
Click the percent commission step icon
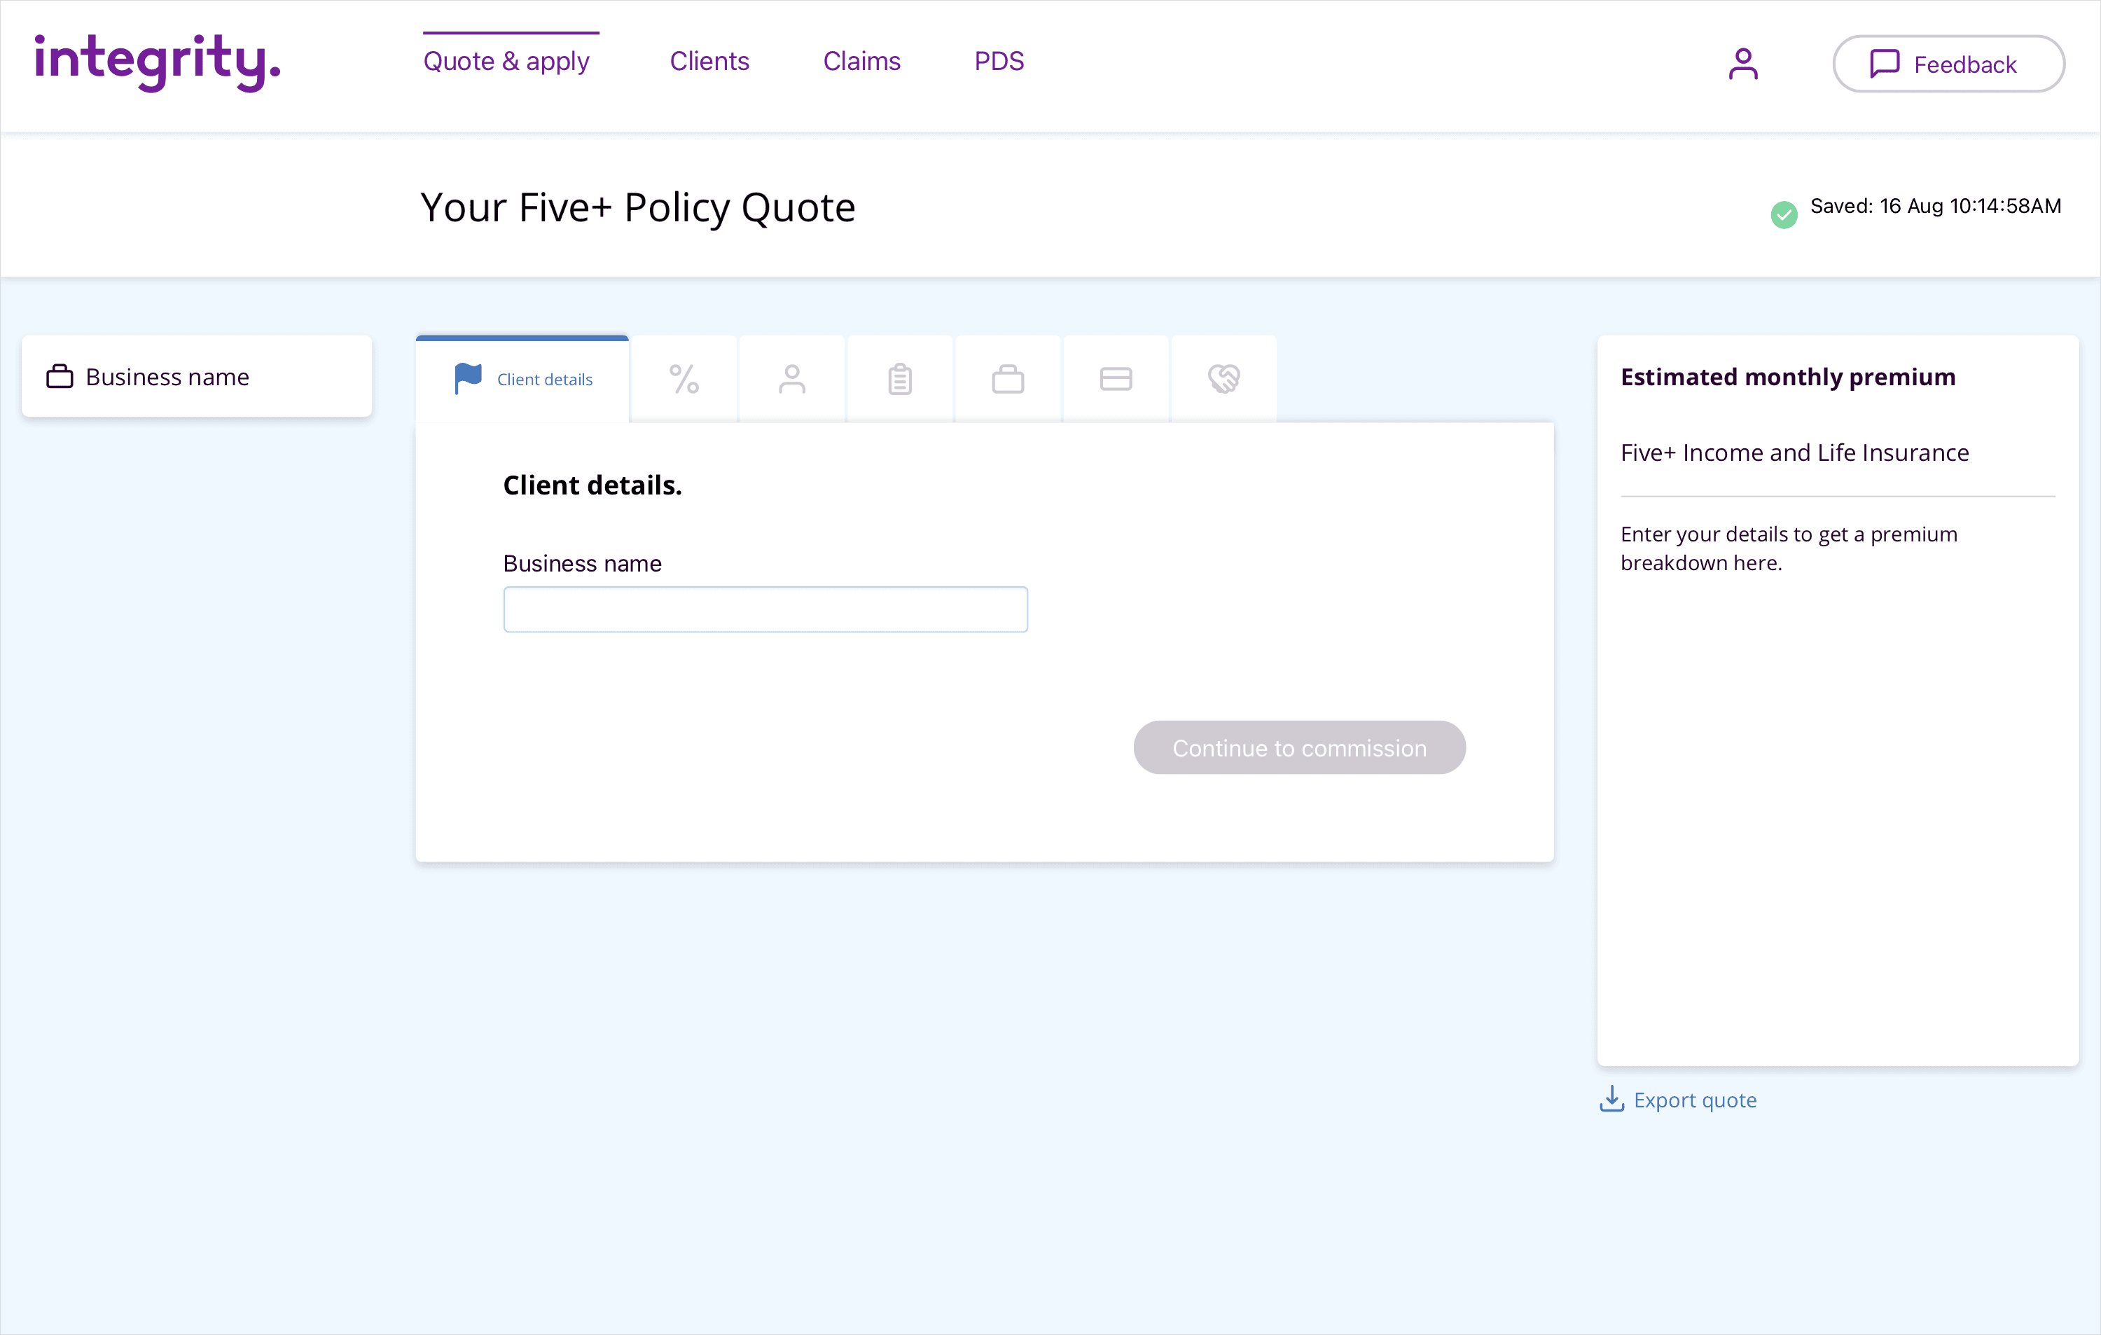click(684, 379)
